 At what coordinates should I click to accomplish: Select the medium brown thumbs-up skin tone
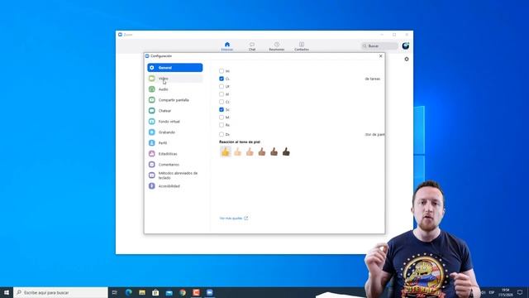point(262,152)
